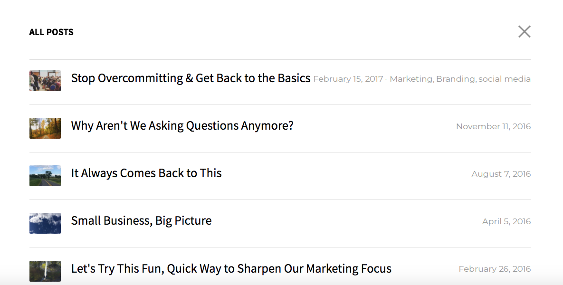Click the waterfall thumbnail on the bottom post
The image size is (563, 285).
pos(45,271)
